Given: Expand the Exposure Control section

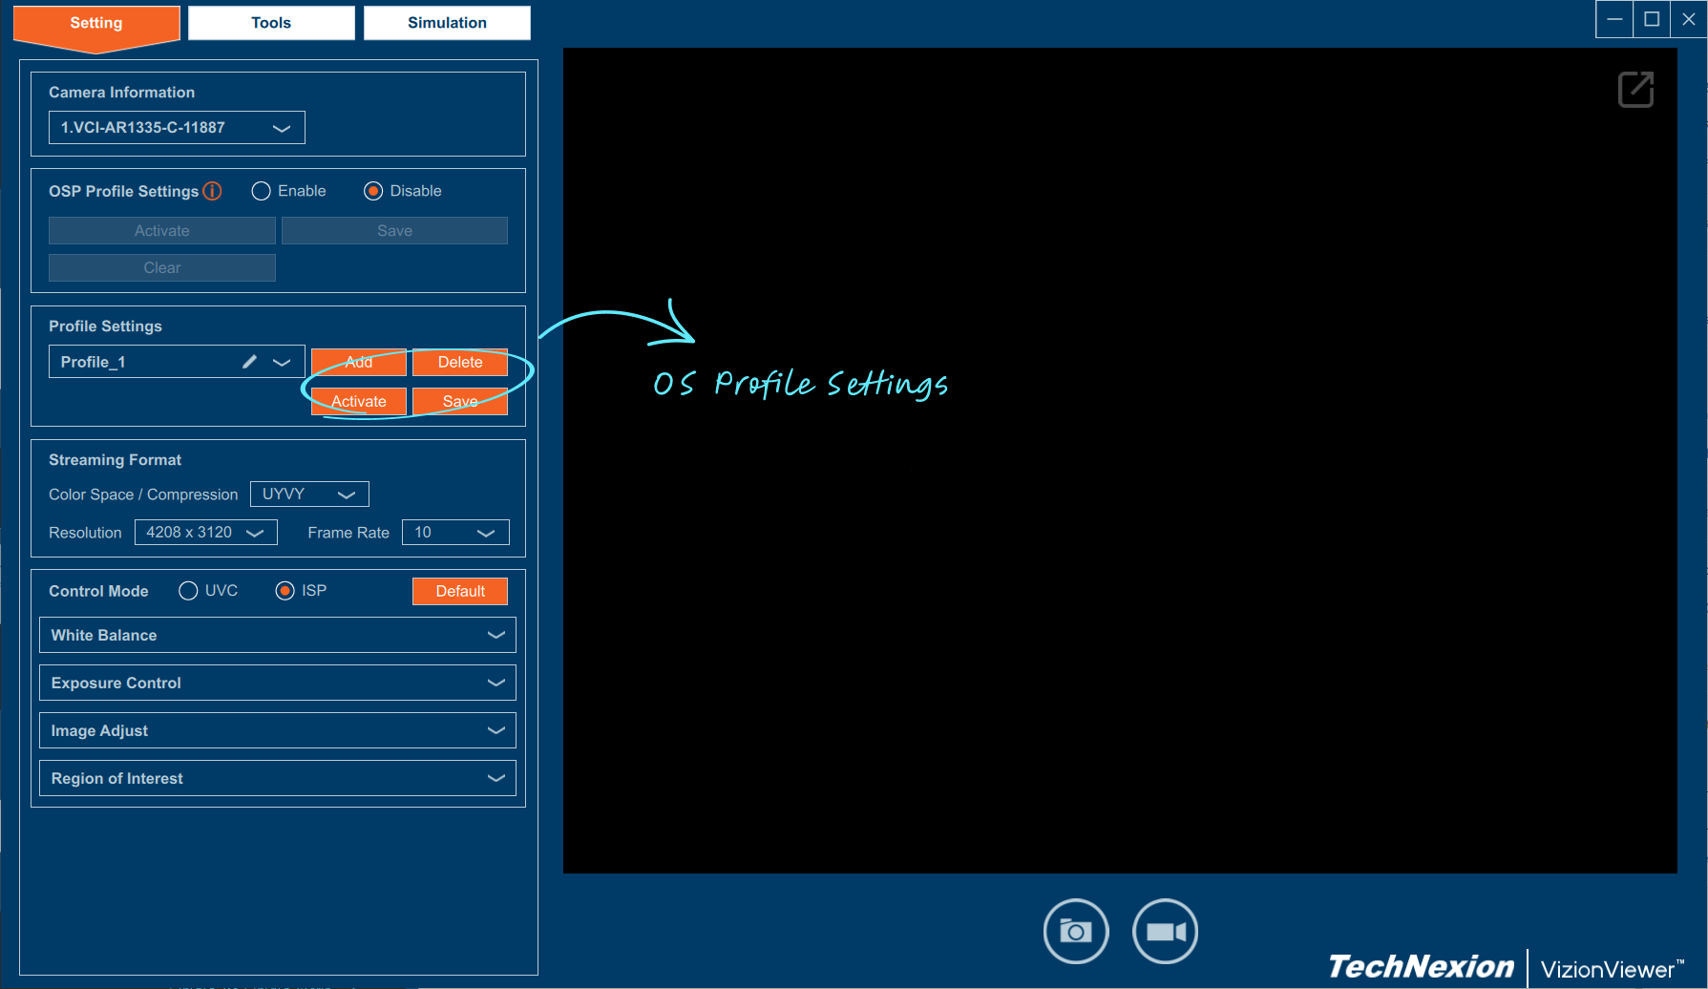Looking at the screenshot, I should coord(278,683).
